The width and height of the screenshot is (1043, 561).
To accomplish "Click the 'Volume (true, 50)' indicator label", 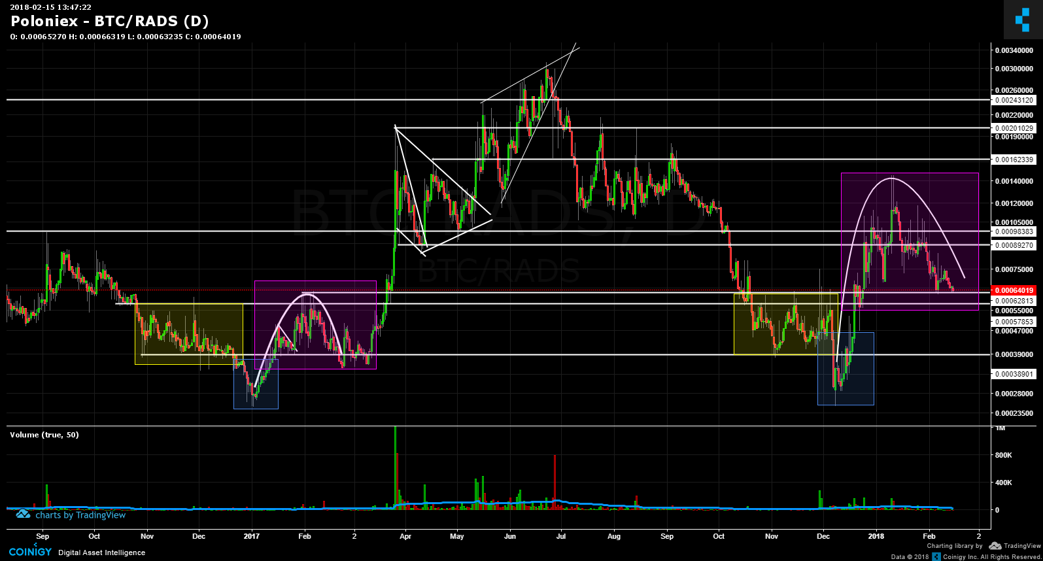I will (44, 435).
